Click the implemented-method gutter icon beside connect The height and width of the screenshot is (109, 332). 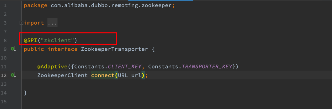pyautogui.click(x=13, y=75)
